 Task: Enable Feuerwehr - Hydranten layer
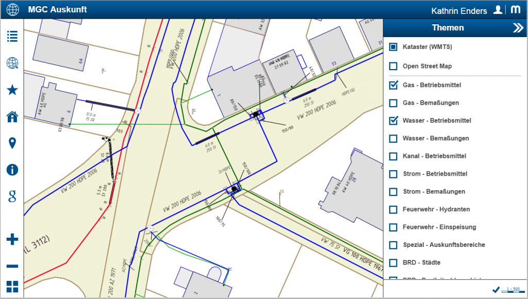[393, 209]
